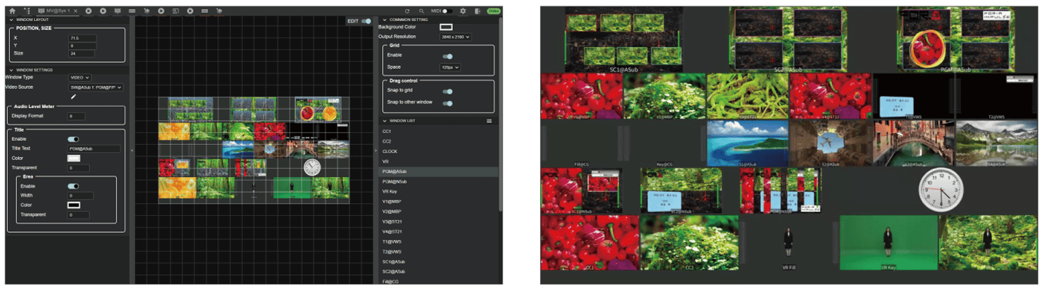Screen dimensions: 1043x290
Task: Open the Video Source dropdown
Action: pos(96,87)
